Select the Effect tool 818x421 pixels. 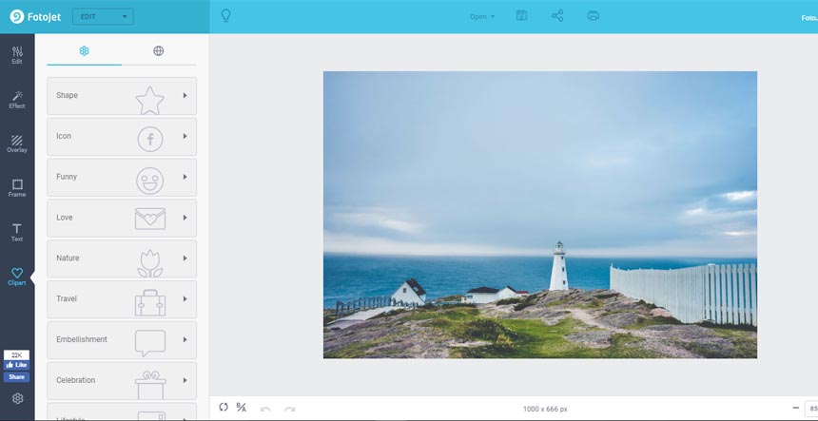coord(17,100)
